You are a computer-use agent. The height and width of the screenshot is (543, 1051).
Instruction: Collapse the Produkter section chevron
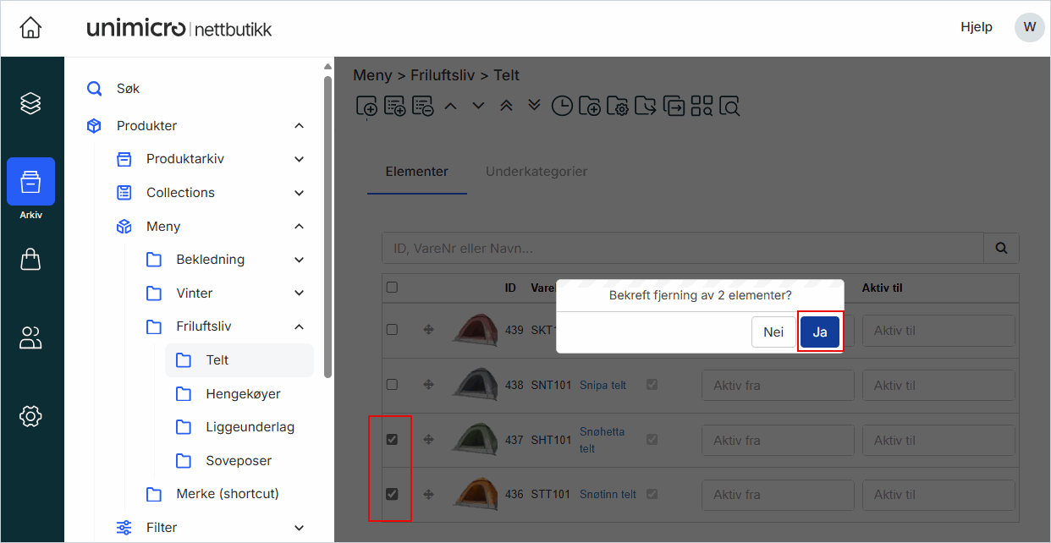click(299, 126)
